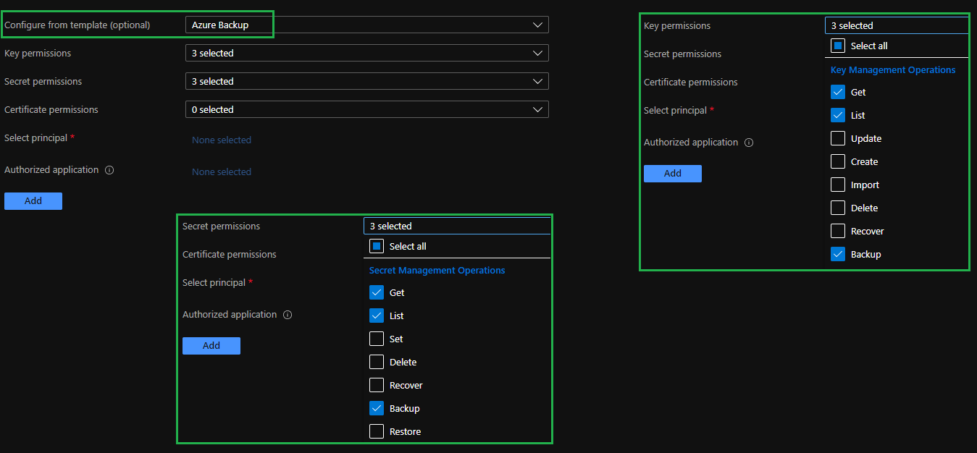
Task: Expand Secret permissions dropdown in main form
Action: 366,81
